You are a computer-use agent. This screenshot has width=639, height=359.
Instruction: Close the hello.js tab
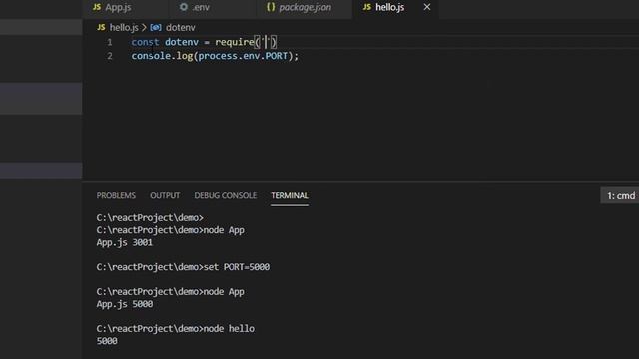point(427,7)
